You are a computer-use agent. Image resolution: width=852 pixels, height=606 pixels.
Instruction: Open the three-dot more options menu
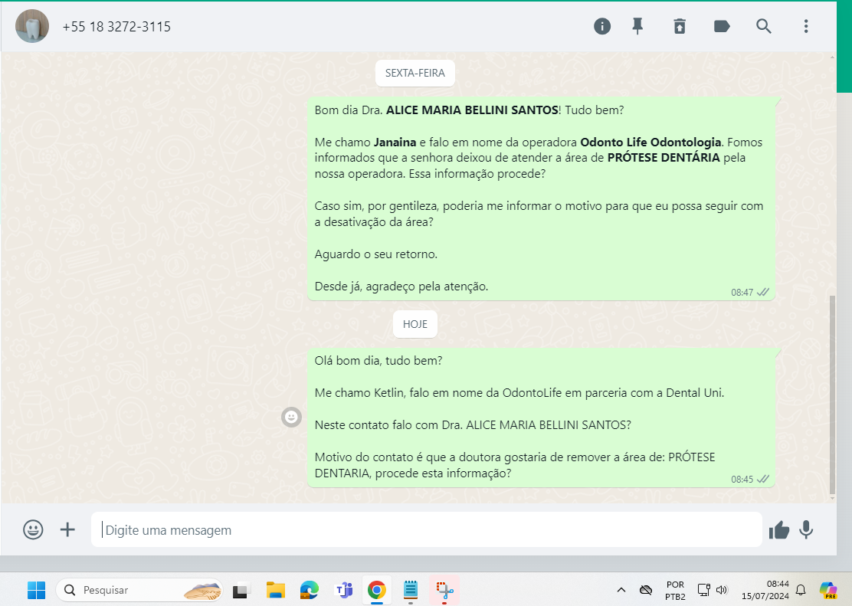point(806,26)
